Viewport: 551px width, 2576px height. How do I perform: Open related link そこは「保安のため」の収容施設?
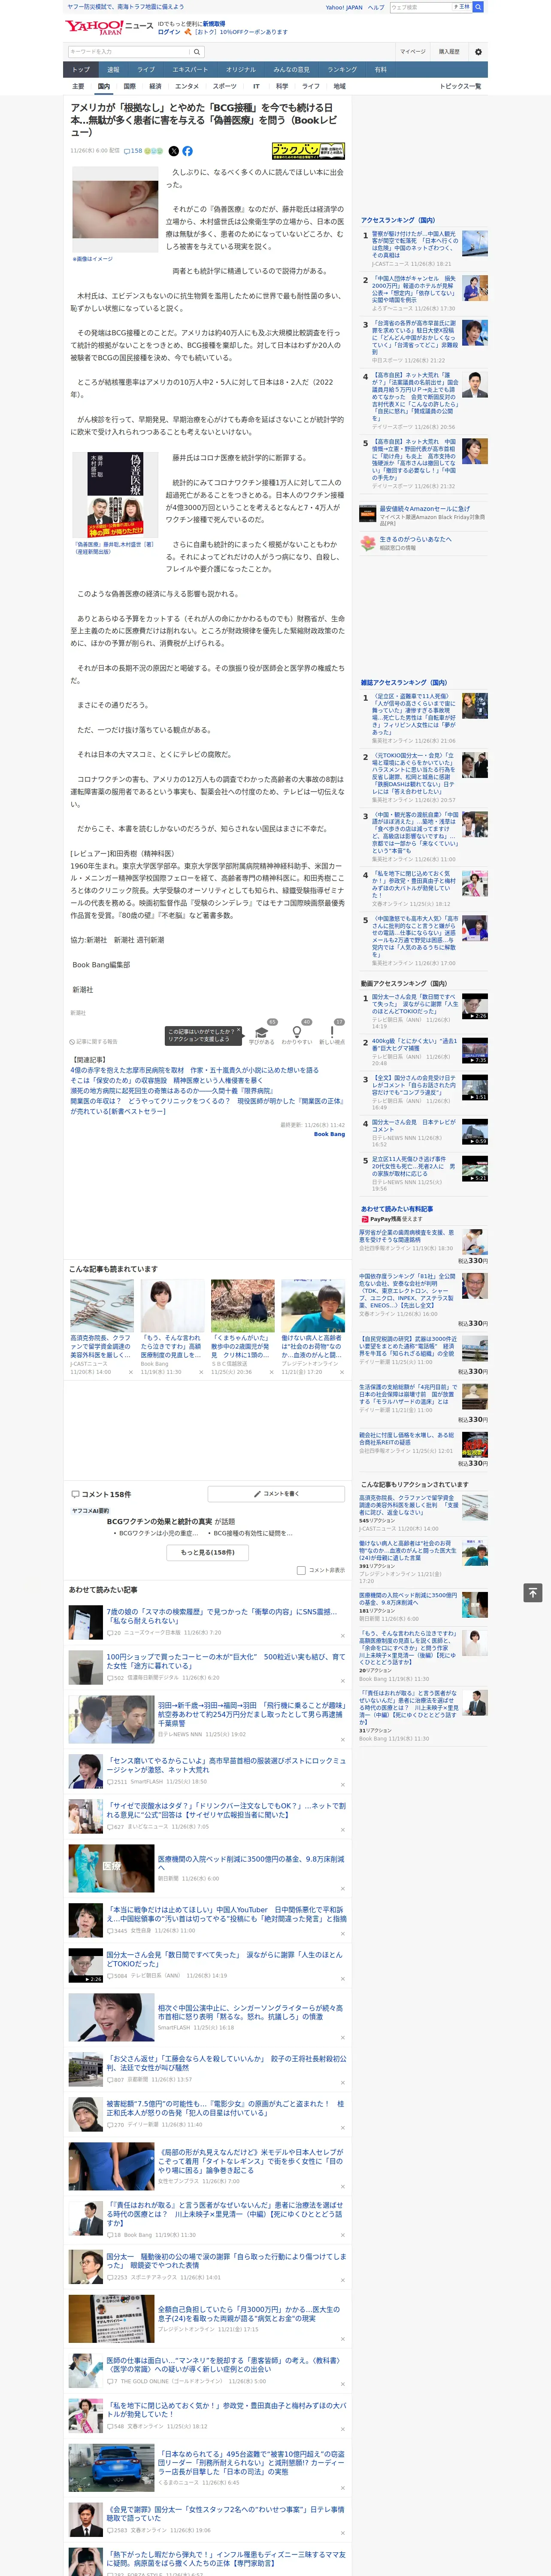(x=166, y=1081)
